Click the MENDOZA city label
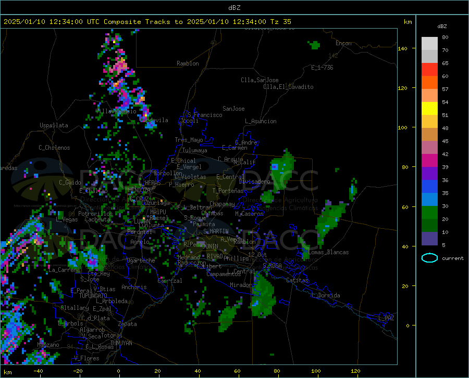 pos(139,190)
